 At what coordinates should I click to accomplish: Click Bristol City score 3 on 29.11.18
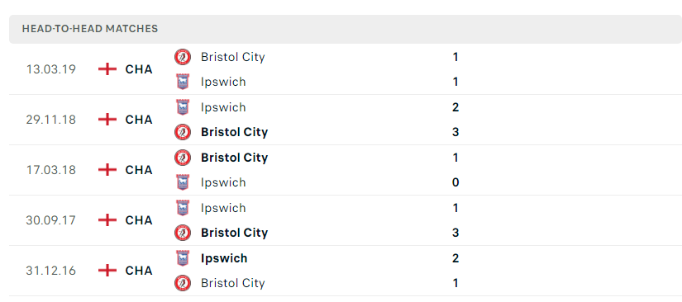coord(455,132)
